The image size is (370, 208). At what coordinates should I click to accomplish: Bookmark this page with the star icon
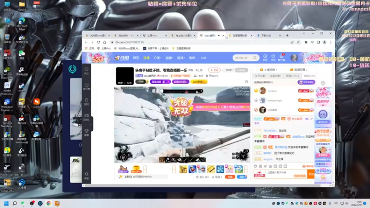(298, 42)
